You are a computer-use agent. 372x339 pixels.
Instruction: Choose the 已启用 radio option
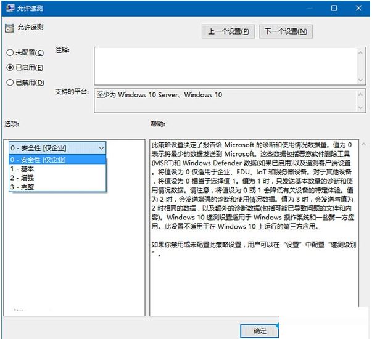10,67
